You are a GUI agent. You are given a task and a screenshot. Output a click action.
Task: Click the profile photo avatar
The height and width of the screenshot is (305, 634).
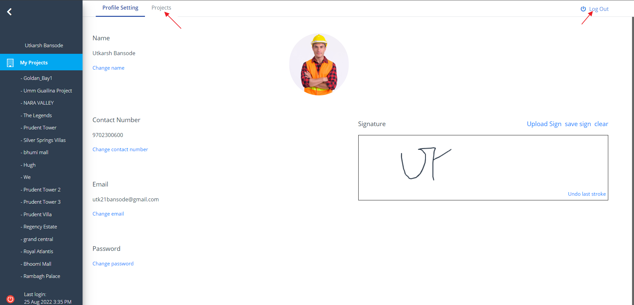point(319,64)
